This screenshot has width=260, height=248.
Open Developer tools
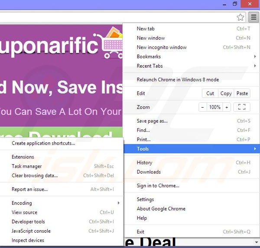pos(62,222)
